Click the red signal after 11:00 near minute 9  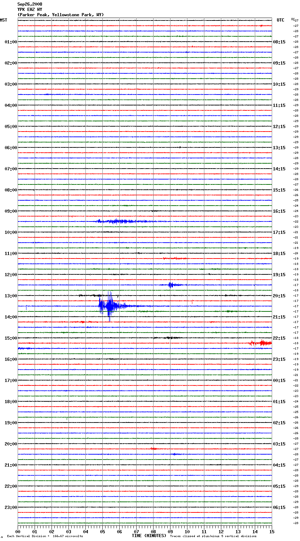[175, 259]
